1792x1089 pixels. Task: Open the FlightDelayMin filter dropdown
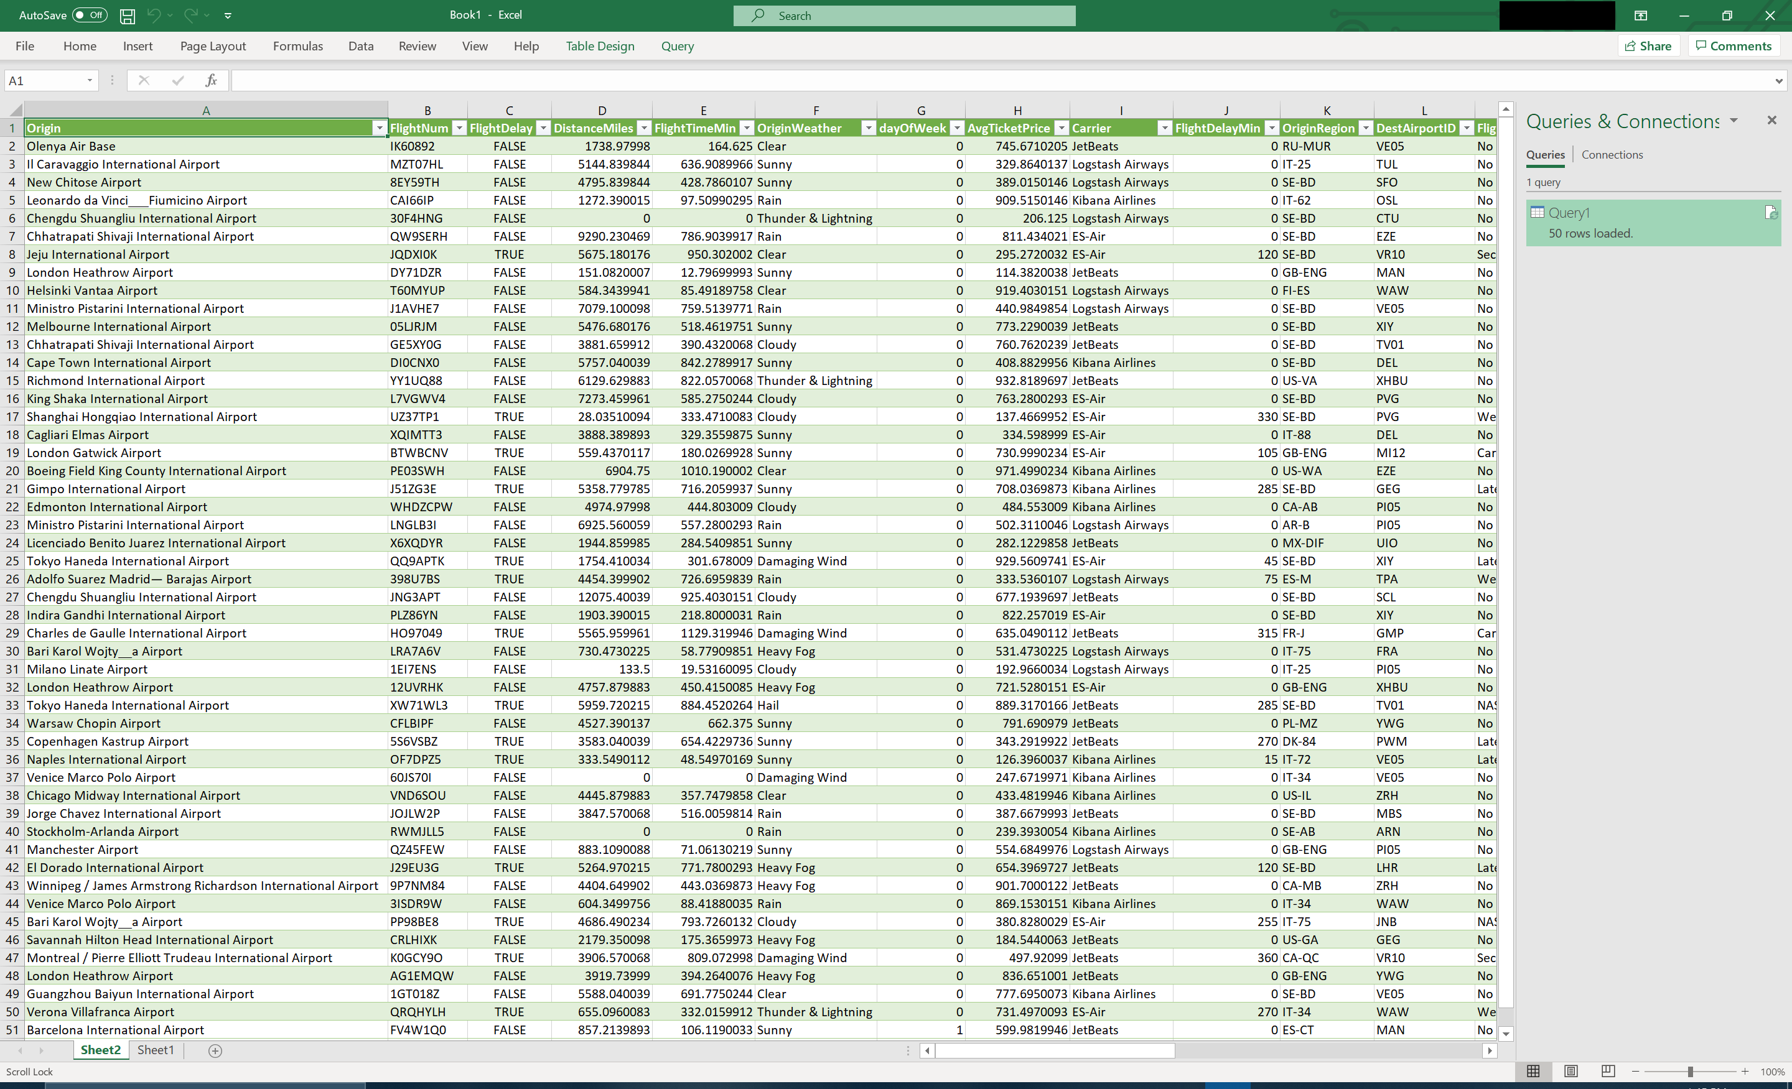[1272, 128]
